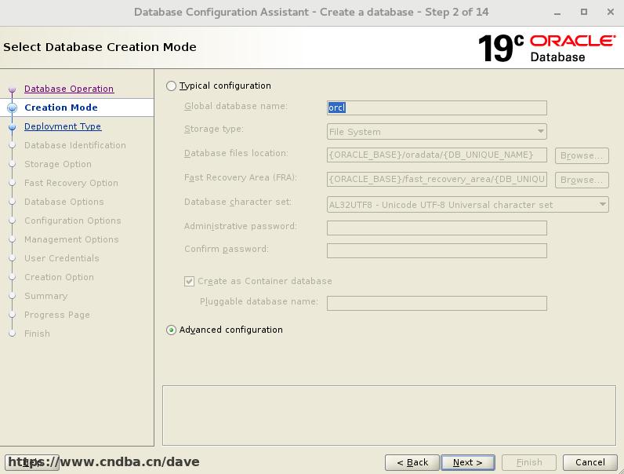The height and width of the screenshot is (474, 624).
Task: Open the Help button
Action: click(x=32, y=462)
